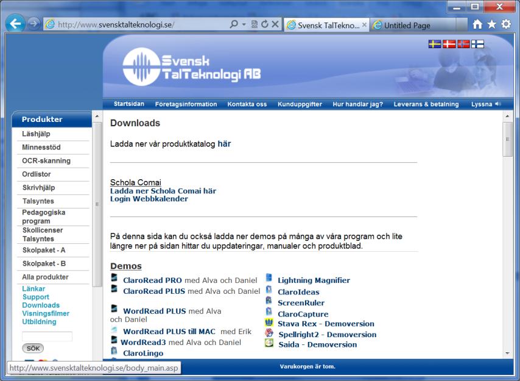Open Skolpaket - A category
This screenshot has height=381, width=520.
point(43,250)
